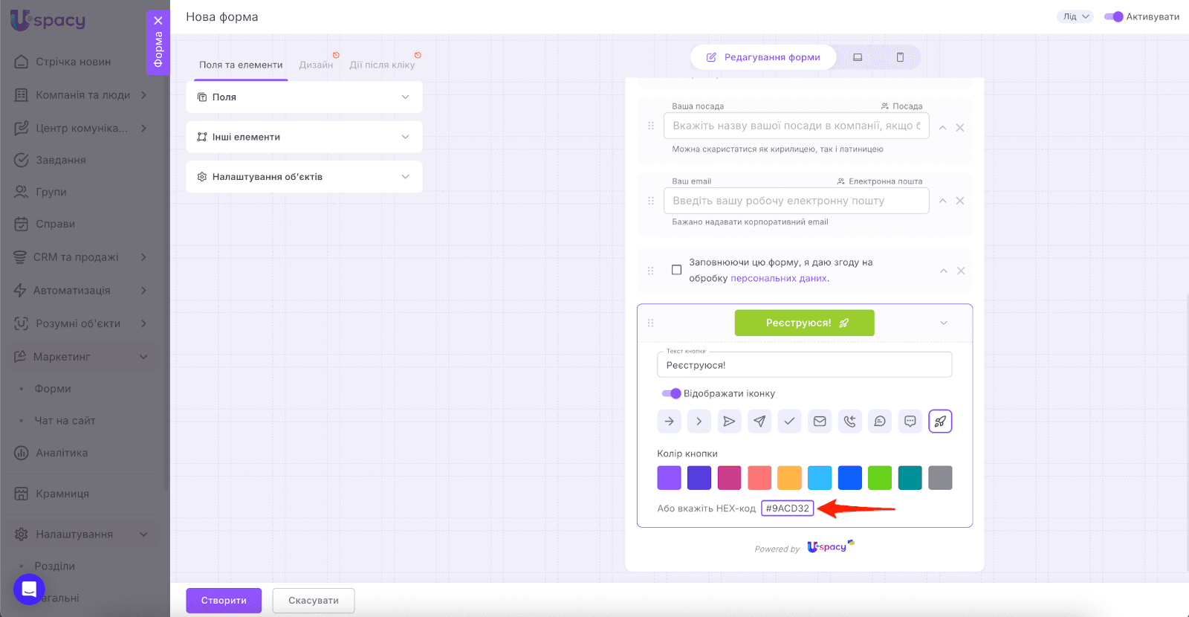Pick the phone call icon
The image size is (1189, 617).
849,421
